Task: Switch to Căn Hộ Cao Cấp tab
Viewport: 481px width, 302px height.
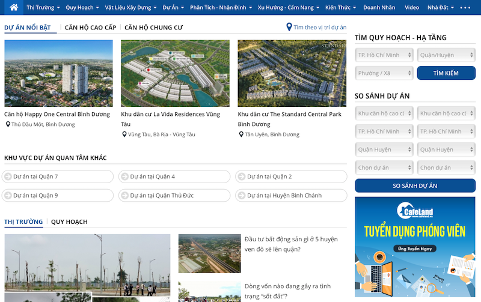Action: (x=91, y=28)
